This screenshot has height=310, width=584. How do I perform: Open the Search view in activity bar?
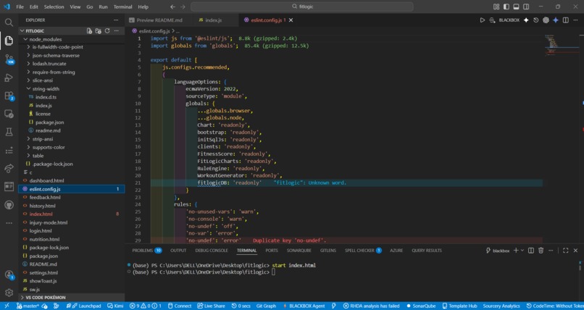pos(9,22)
